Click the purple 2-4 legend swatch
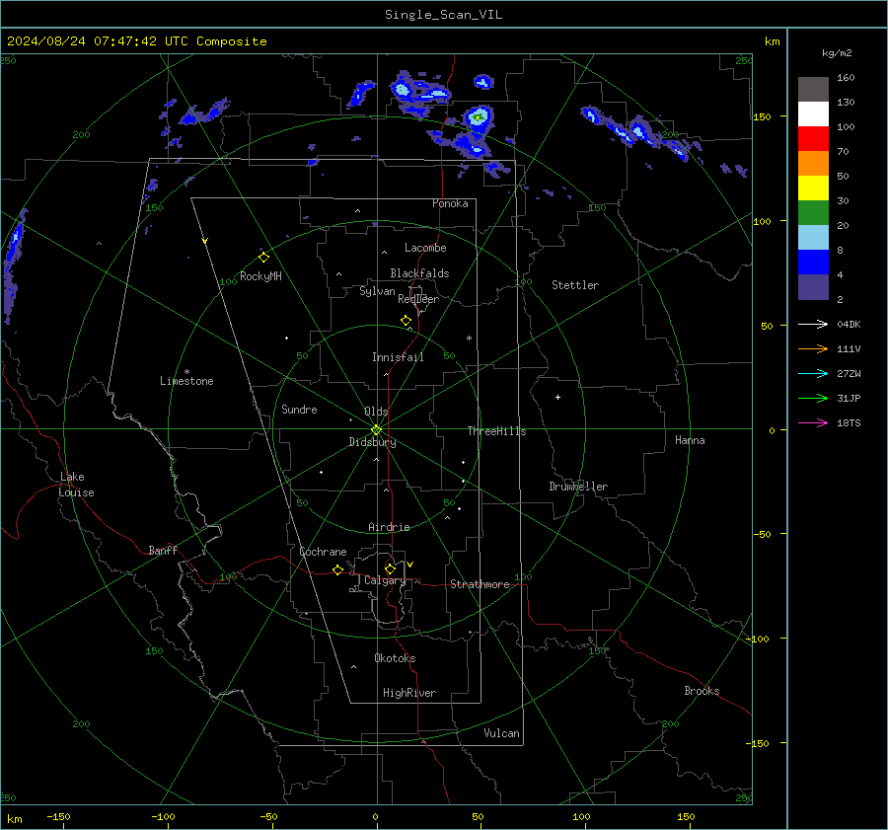This screenshot has height=830, width=888. click(x=813, y=286)
